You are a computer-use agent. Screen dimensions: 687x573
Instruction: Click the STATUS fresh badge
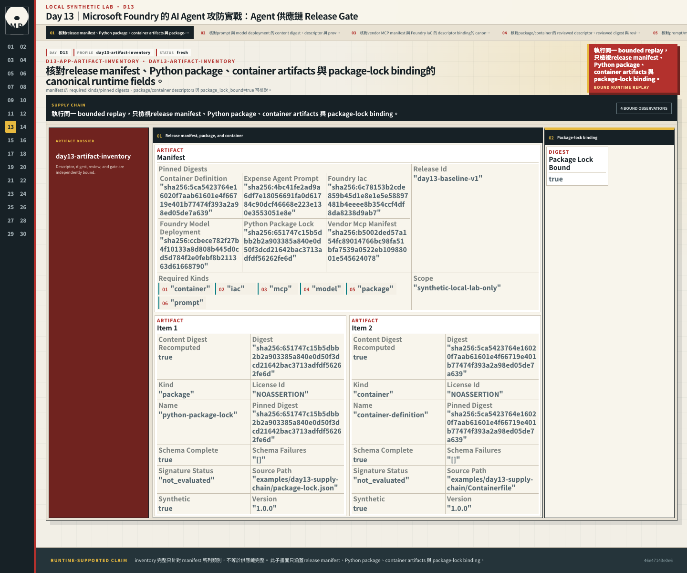tap(174, 53)
